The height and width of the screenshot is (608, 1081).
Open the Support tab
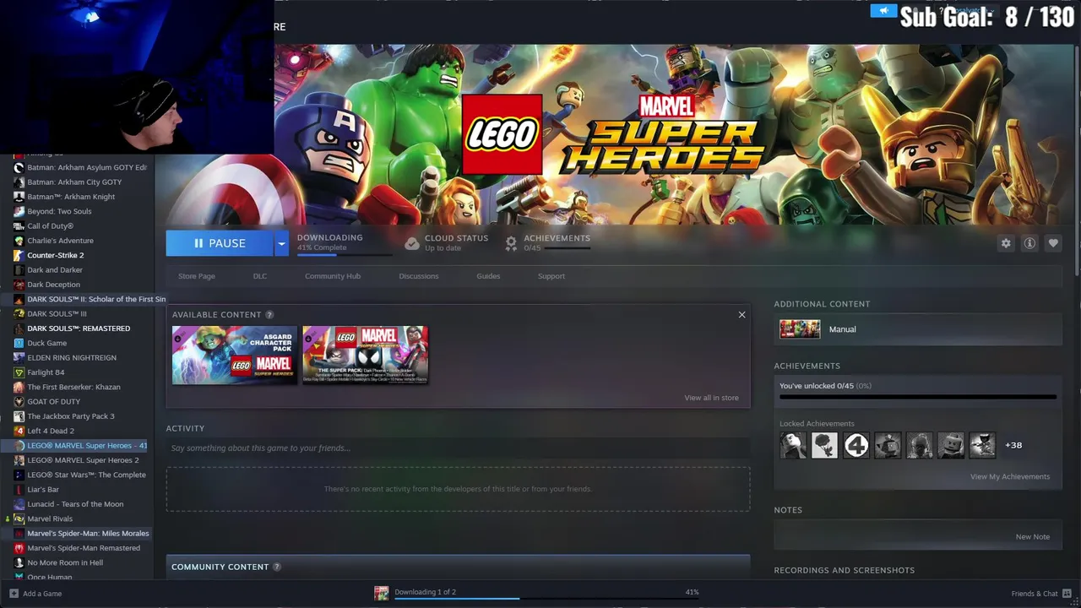pos(551,276)
